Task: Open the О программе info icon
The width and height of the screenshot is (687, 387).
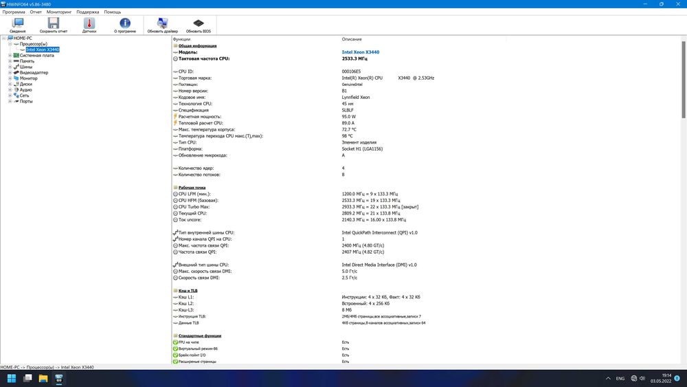Action: 125,25
